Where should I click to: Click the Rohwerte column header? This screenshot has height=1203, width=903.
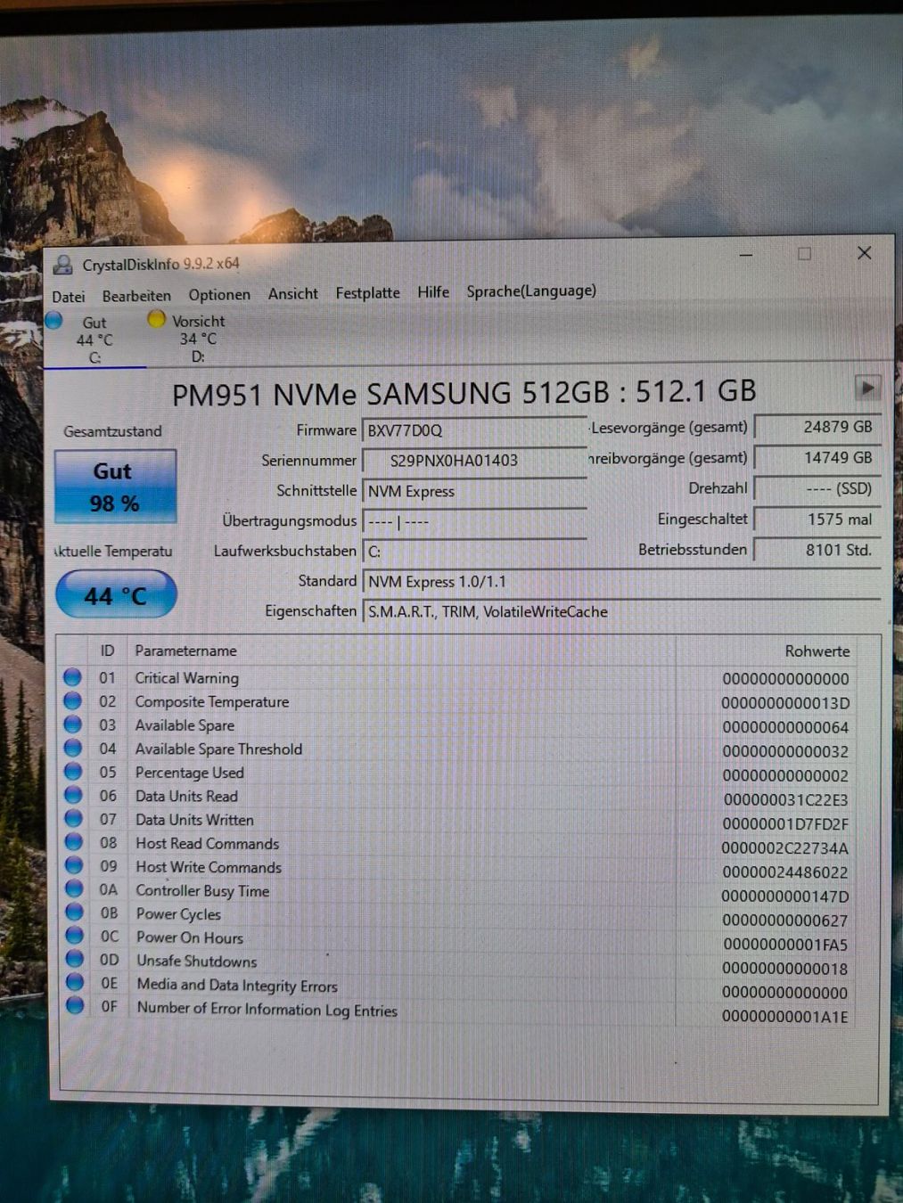point(817,651)
